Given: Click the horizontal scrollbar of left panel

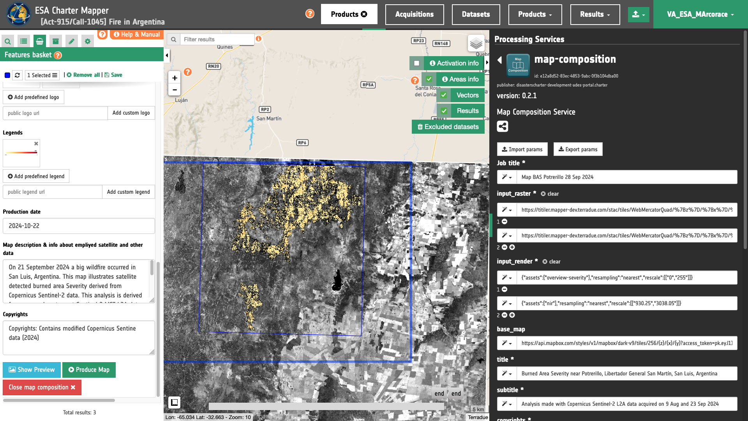Looking at the screenshot, I should tap(59, 400).
